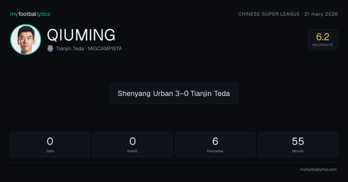
Task: Open the 6.2 Valoració rating badge
Action: click(x=323, y=40)
